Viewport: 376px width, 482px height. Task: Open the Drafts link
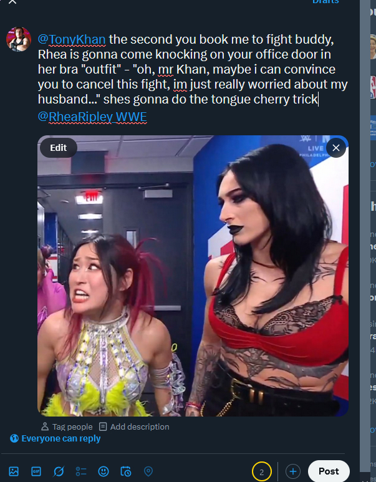[x=325, y=2]
